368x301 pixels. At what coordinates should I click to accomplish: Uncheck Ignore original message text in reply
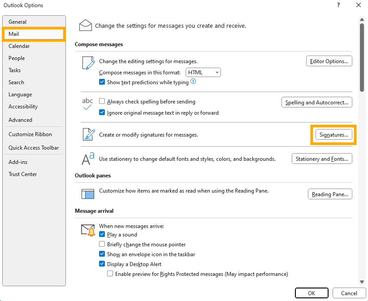point(102,112)
